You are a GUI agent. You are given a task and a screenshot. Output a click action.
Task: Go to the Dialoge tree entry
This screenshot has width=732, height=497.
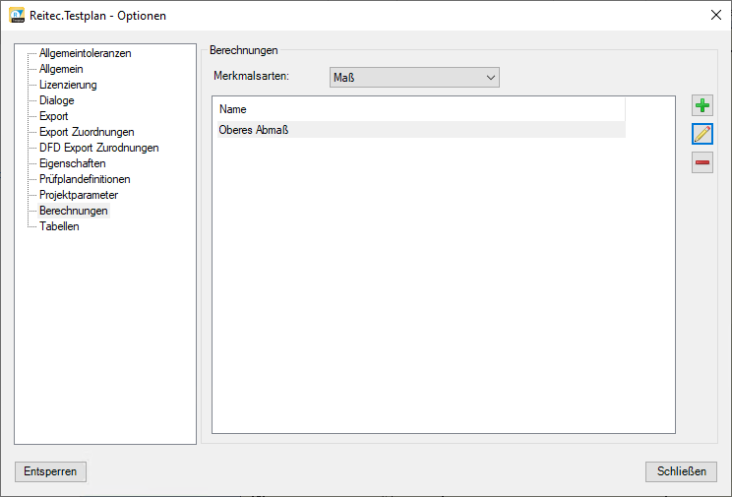(56, 100)
